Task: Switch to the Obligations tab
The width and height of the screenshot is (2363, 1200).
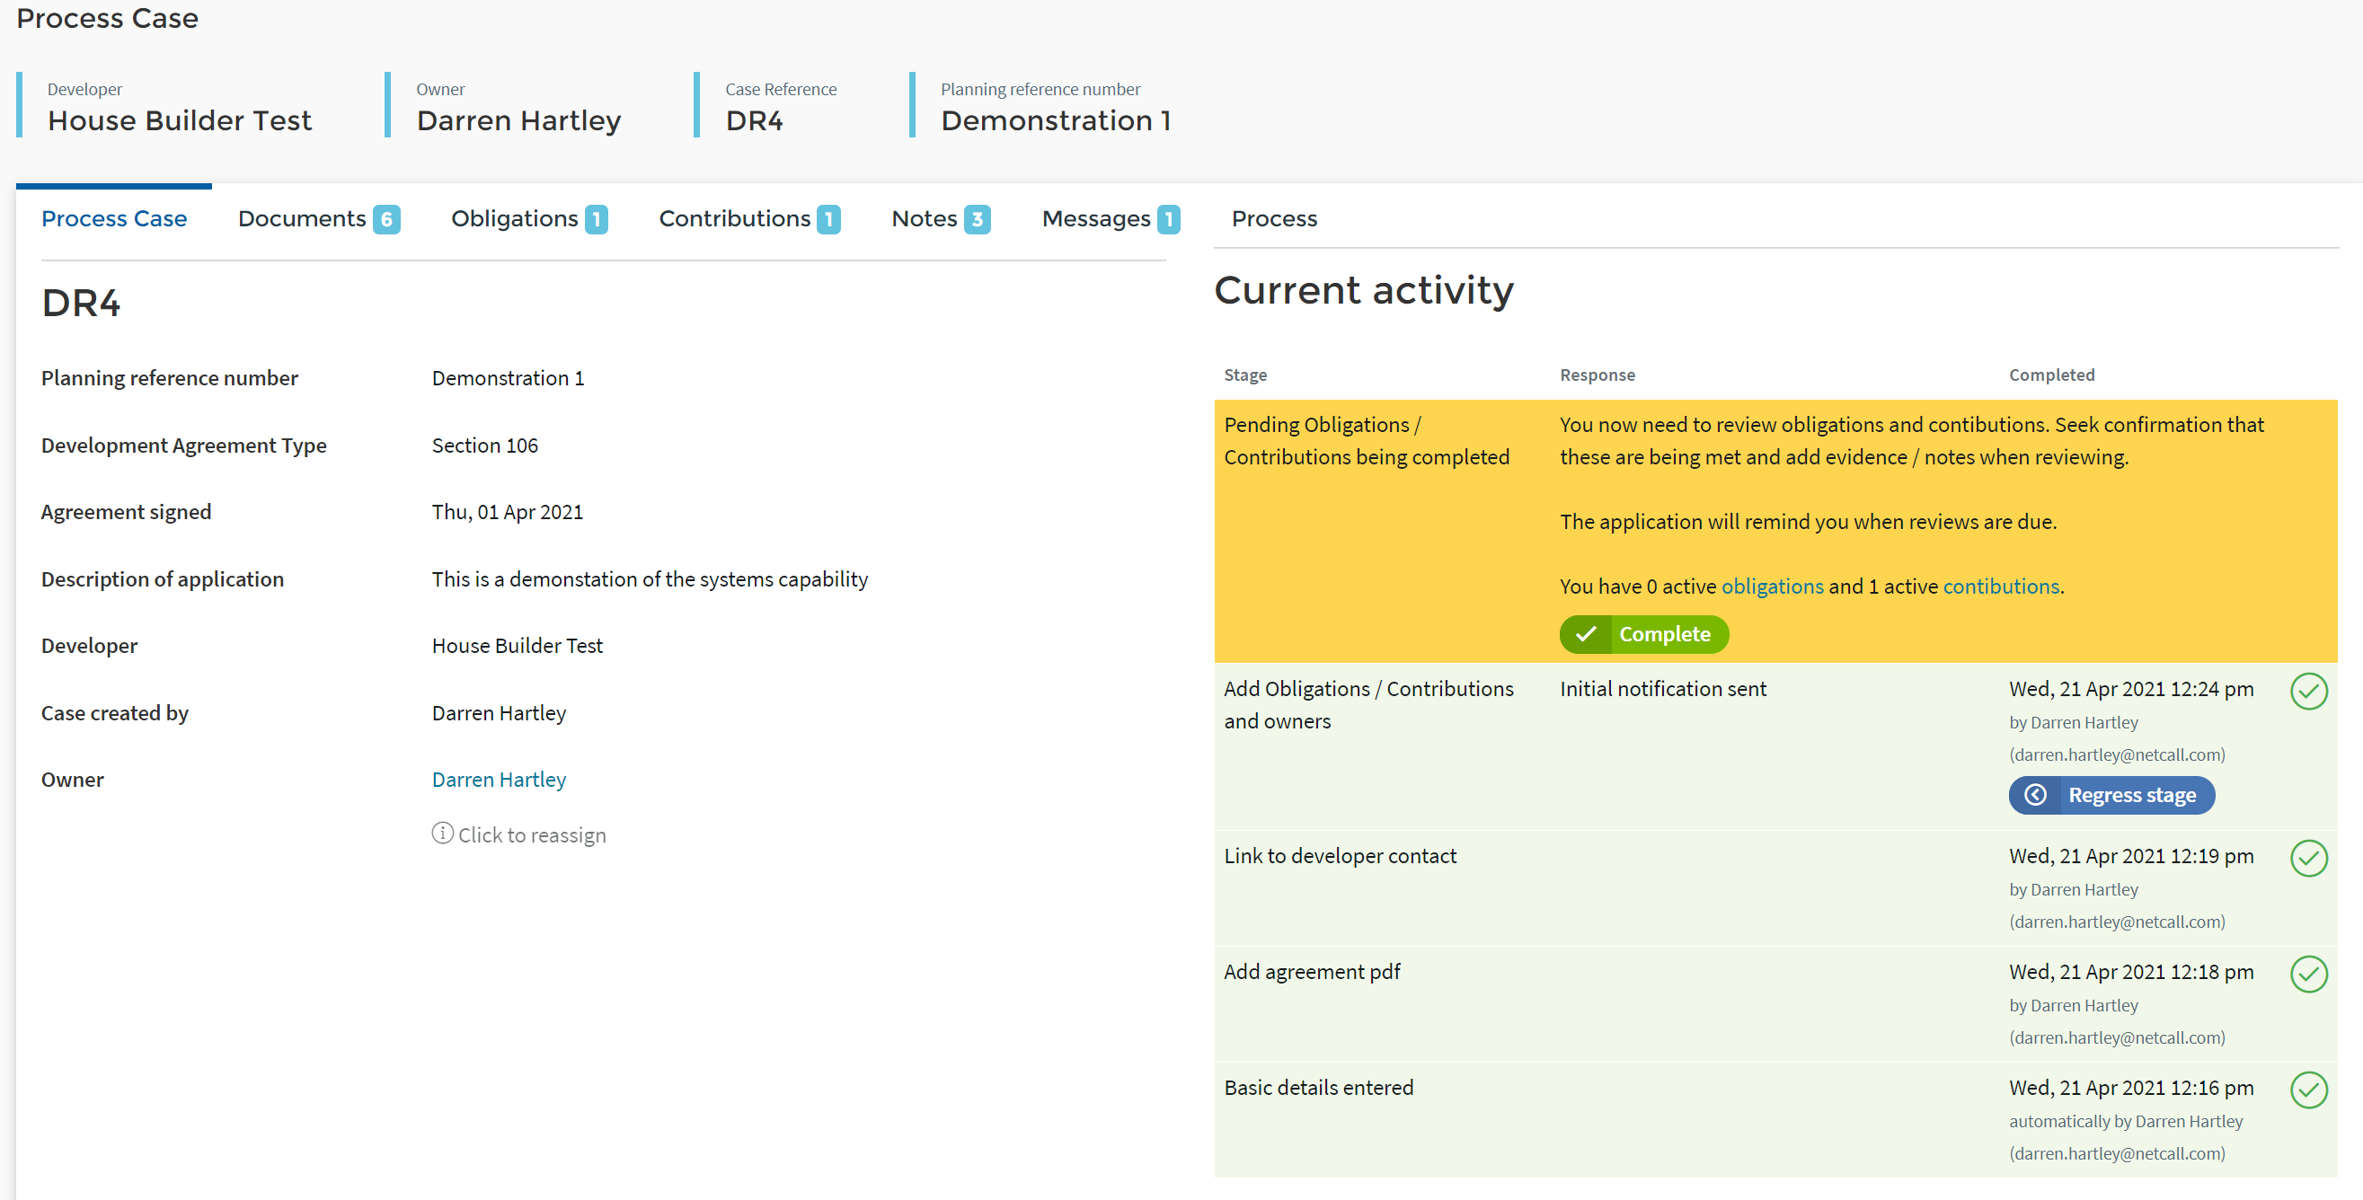Action: pyautogui.click(x=514, y=218)
